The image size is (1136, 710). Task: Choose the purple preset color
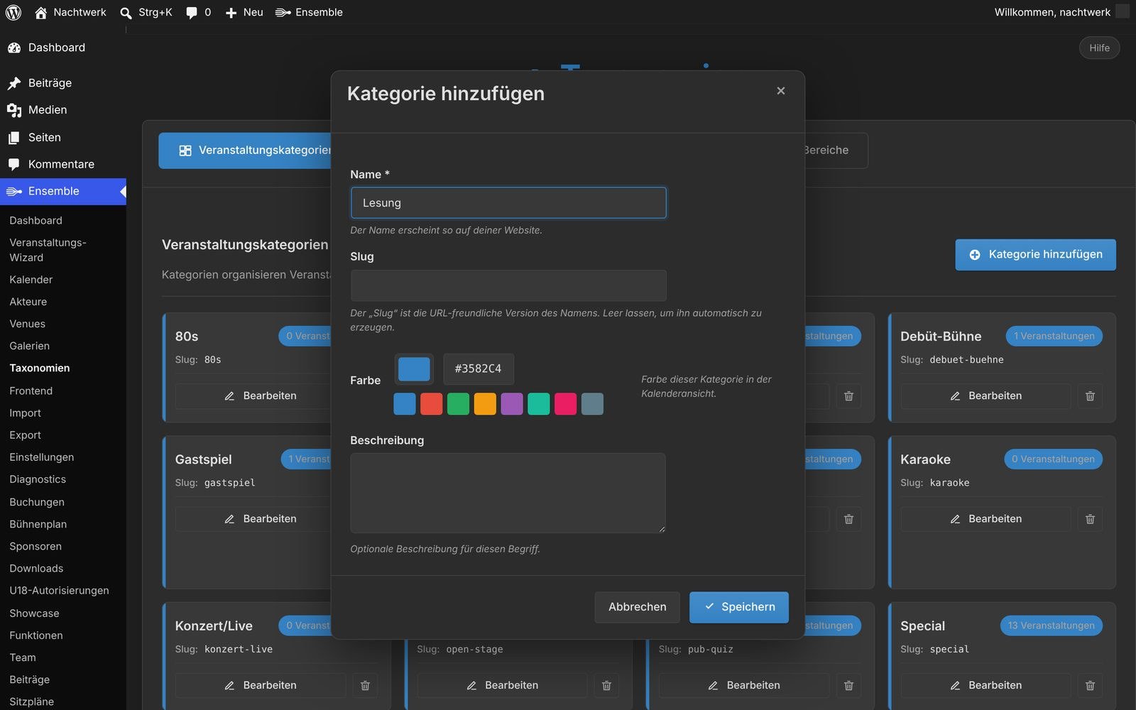tap(512, 404)
